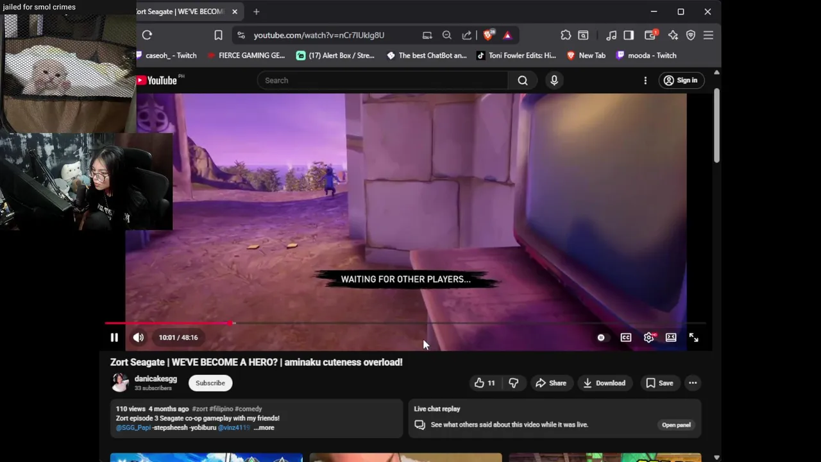Image resolution: width=821 pixels, height=462 pixels.
Task: Click the zoom-out magnifier in address bar
Action: (x=447, y=35)
